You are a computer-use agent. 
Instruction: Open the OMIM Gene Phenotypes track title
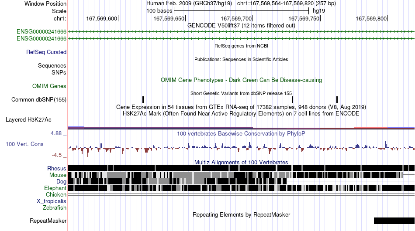pyautogui.click(x=241, y=80)
